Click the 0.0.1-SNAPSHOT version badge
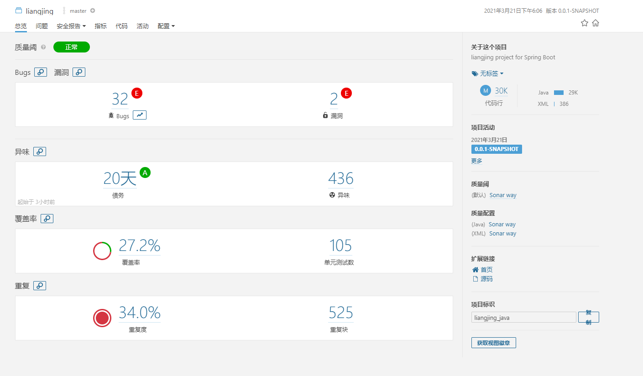 pyautogui.click(x=497, y=149)
